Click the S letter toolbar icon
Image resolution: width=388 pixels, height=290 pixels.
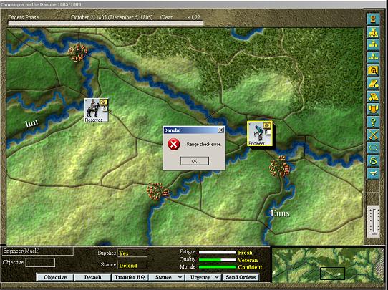point(373,160)
